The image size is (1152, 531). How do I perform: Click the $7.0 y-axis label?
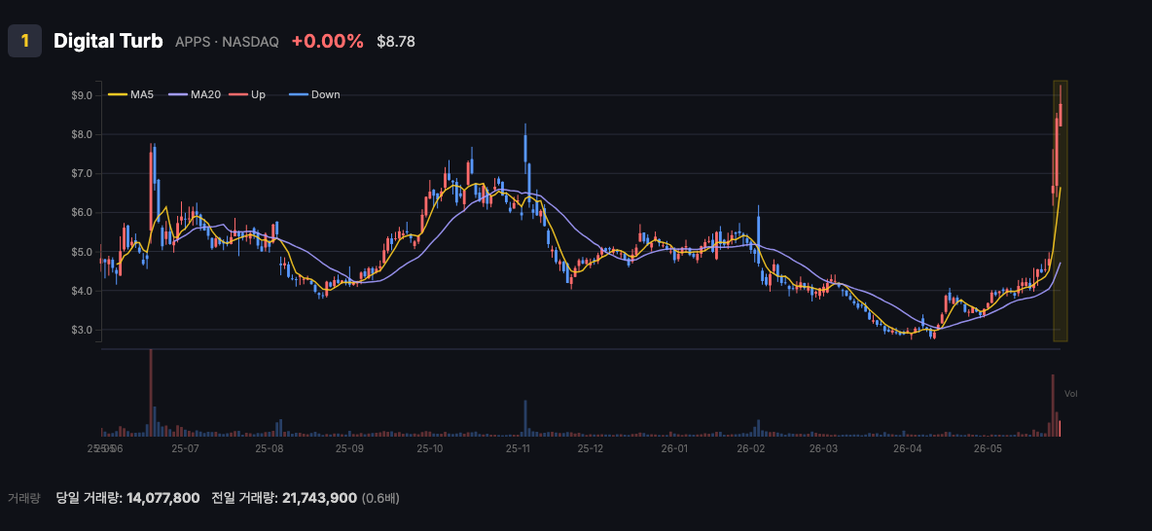[x=81, y=173]
